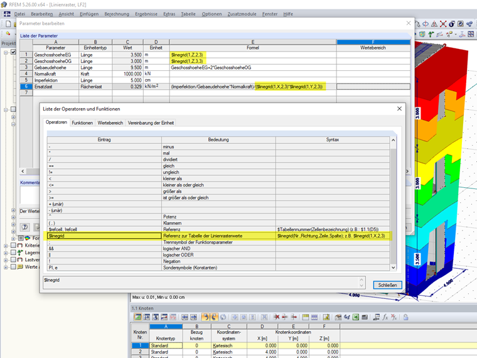Collapse the top Projekt tree node
Image resolution: width=477 pixels, height=358 pixels.
coord(6,52)
